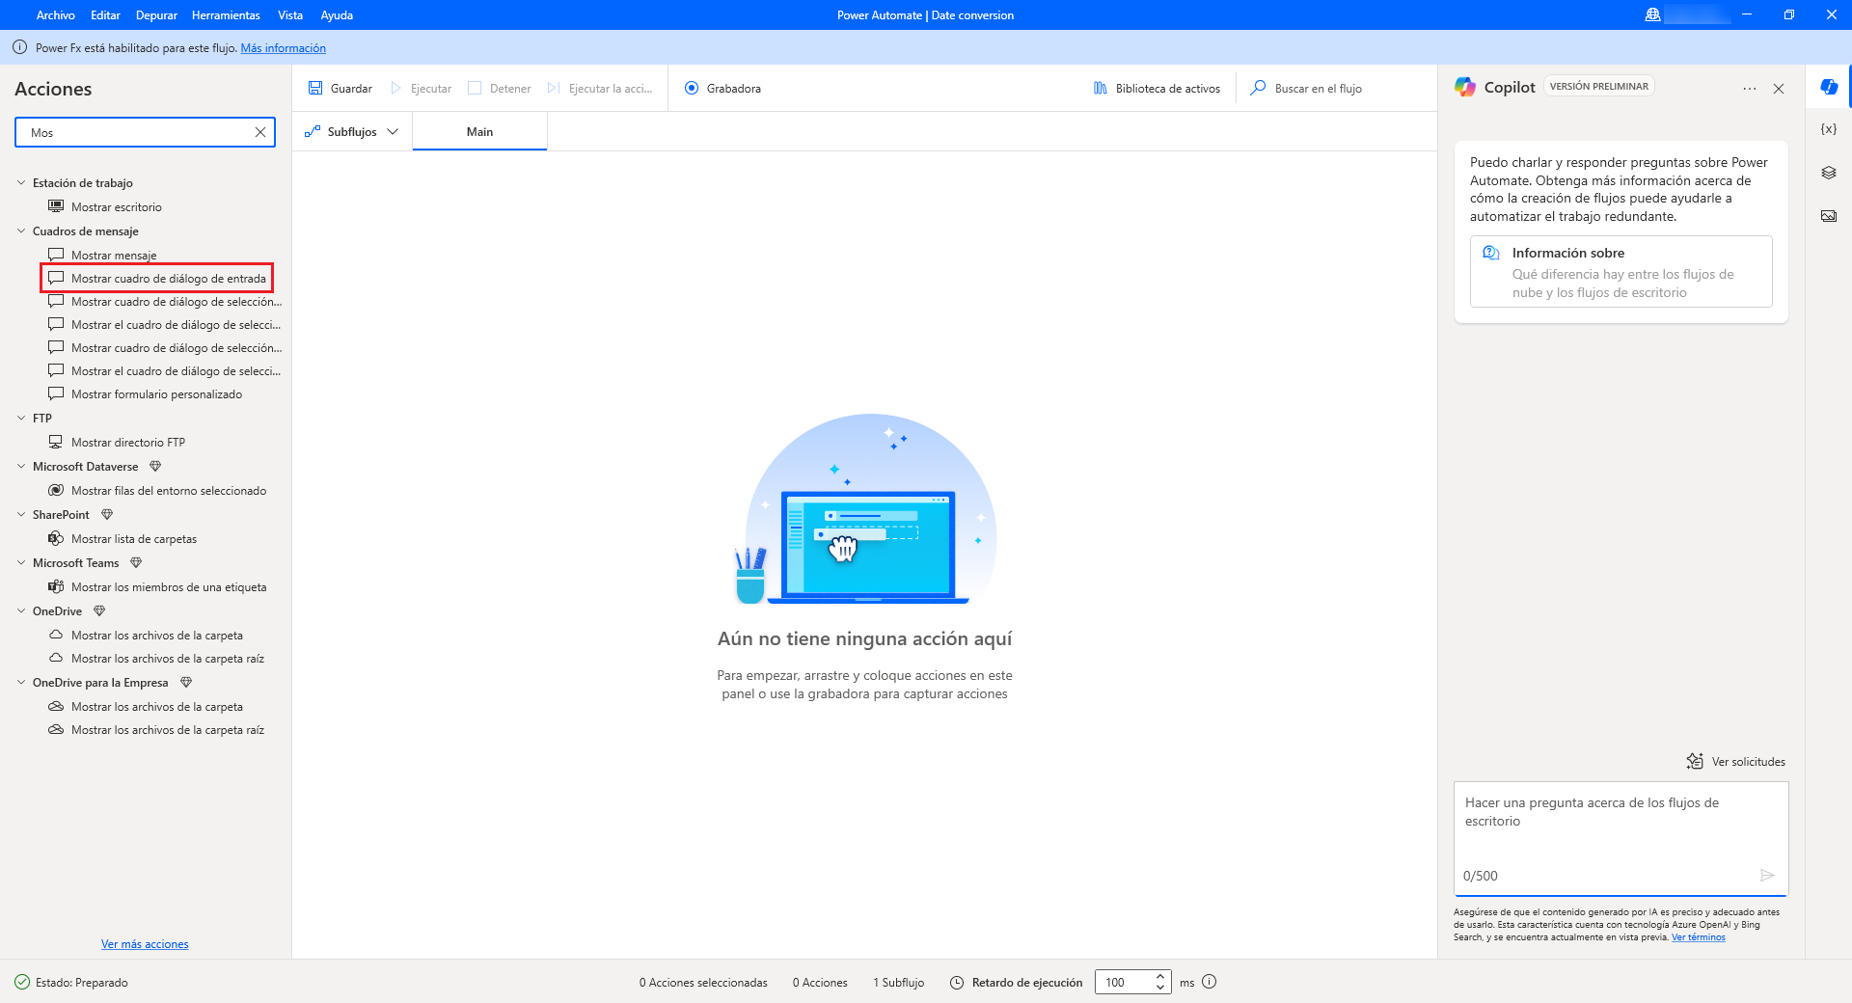
Task: Open the Editar menu
Action: click(105, 15)
